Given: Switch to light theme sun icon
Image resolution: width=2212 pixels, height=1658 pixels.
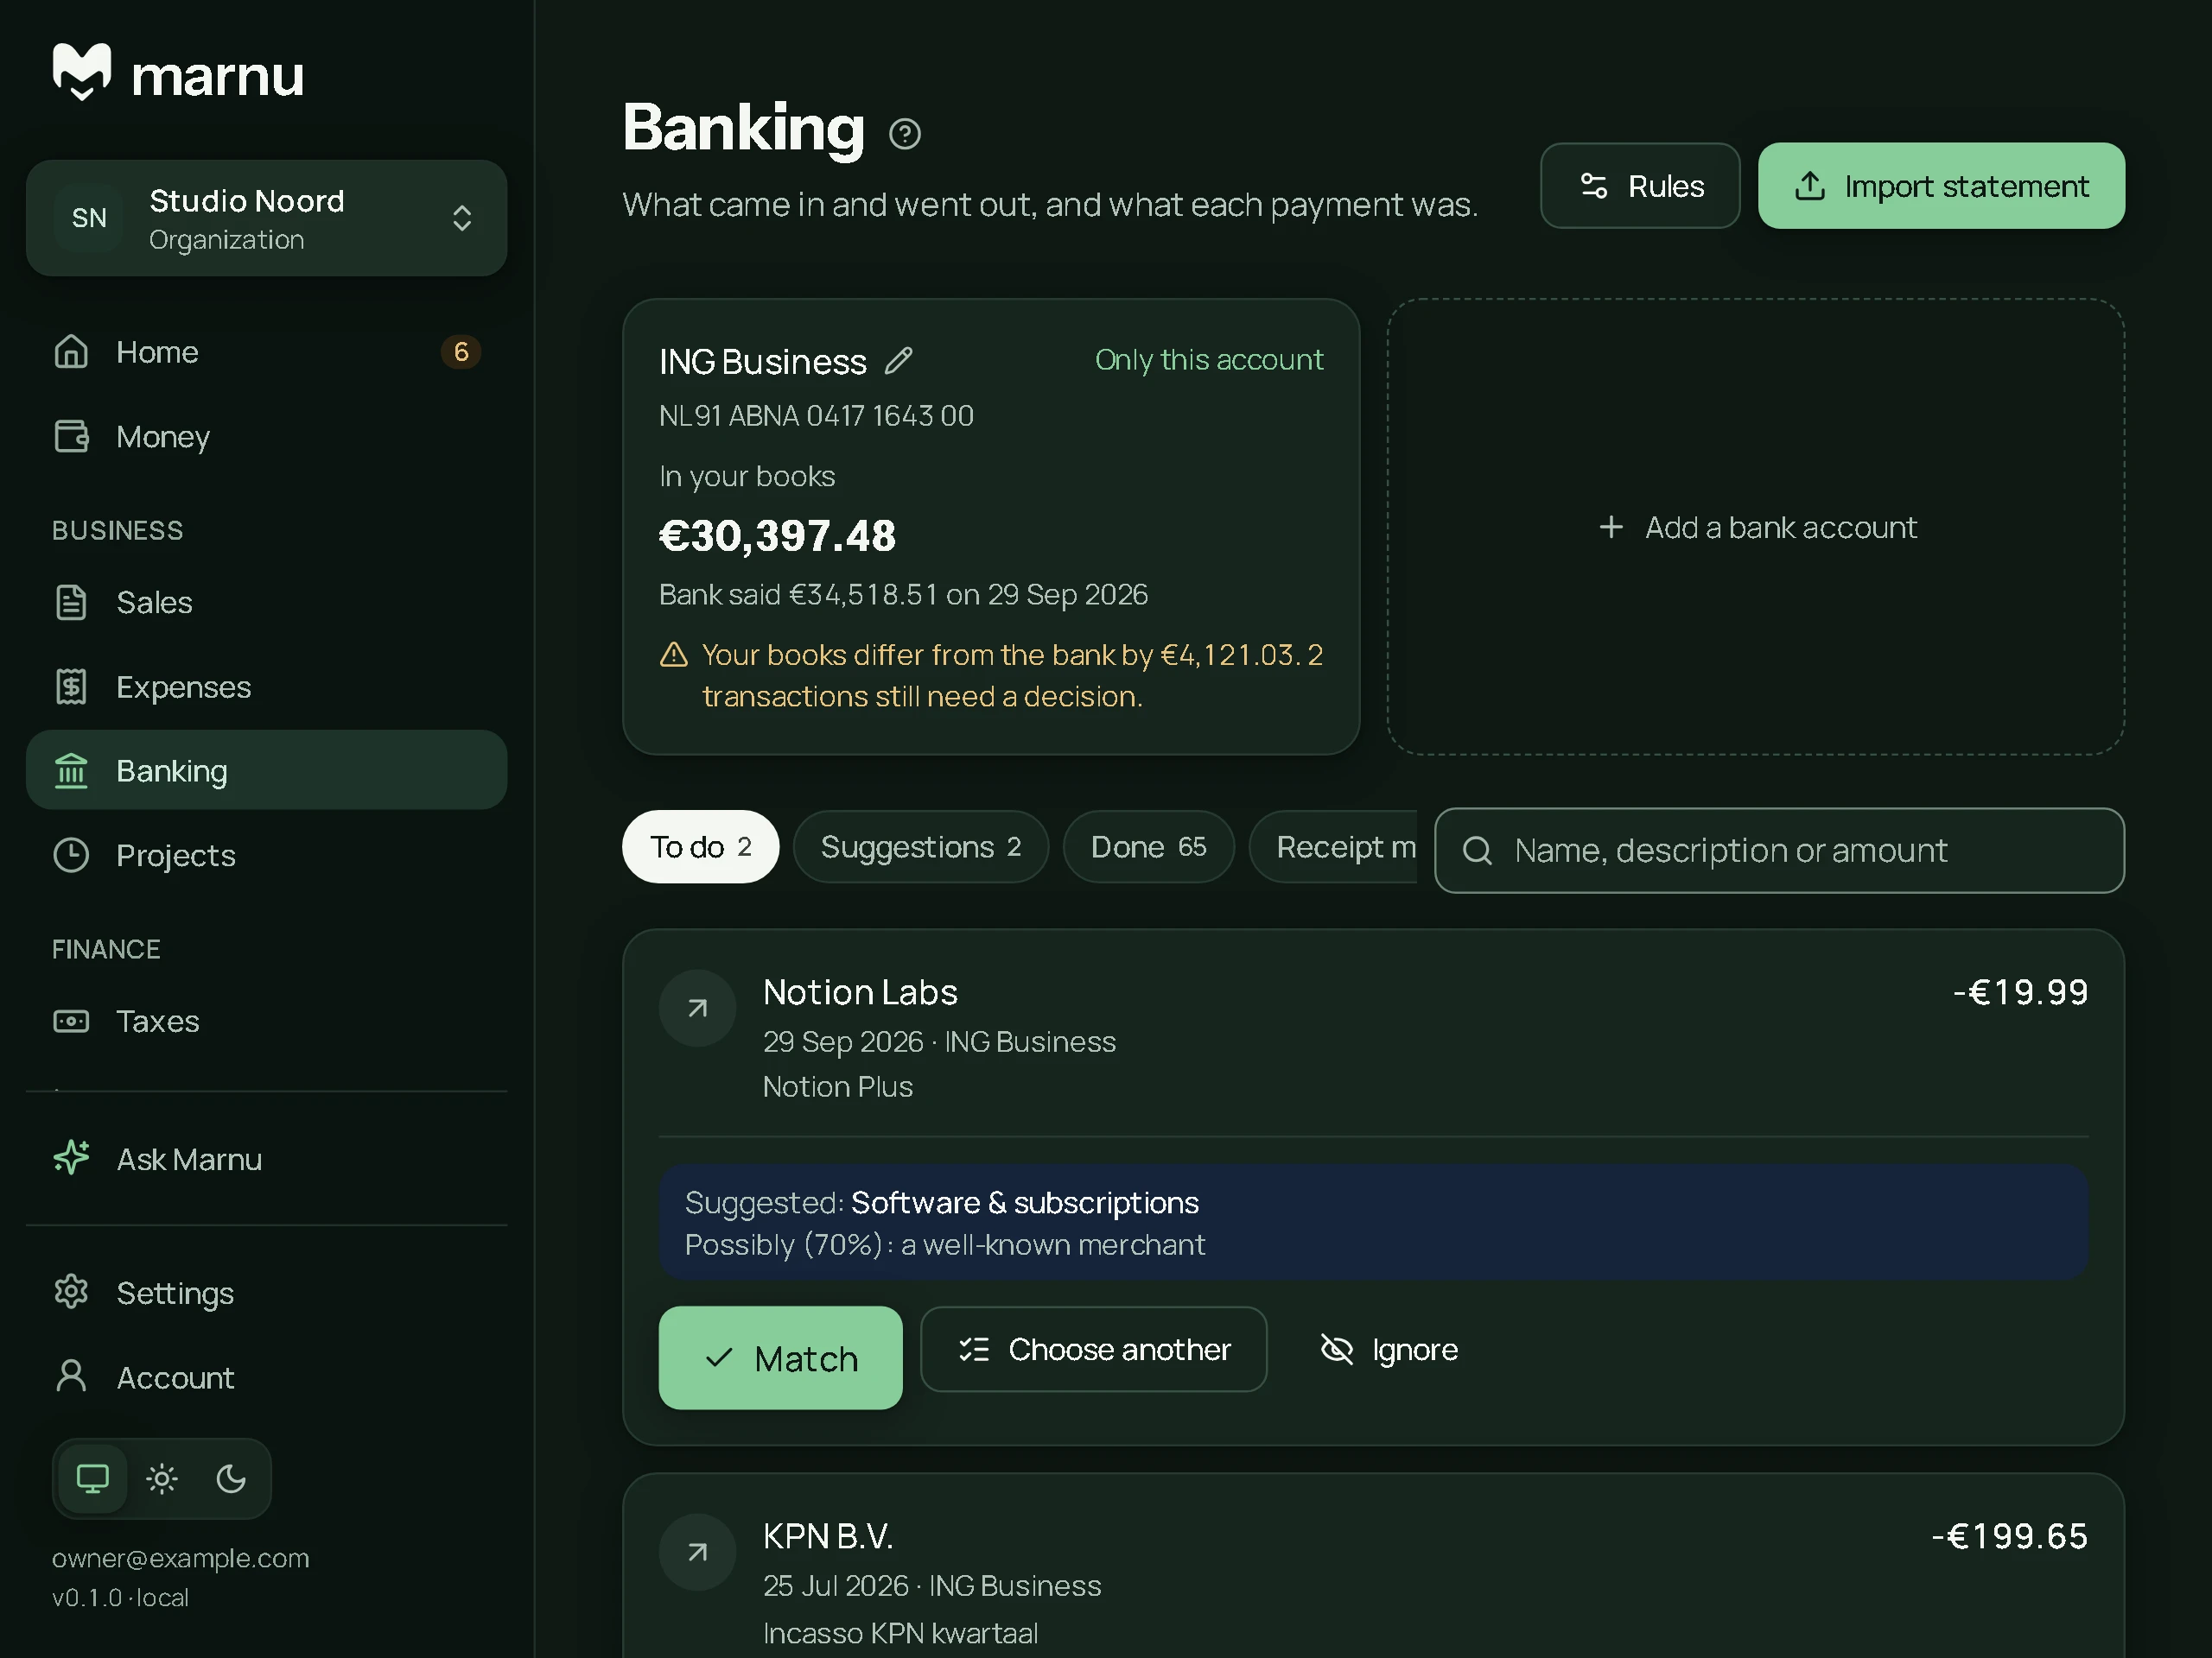Looking at the screenshot, I should click(162, 1478).
